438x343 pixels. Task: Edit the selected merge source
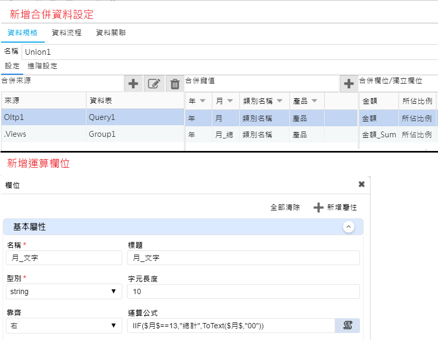(154, 83)
